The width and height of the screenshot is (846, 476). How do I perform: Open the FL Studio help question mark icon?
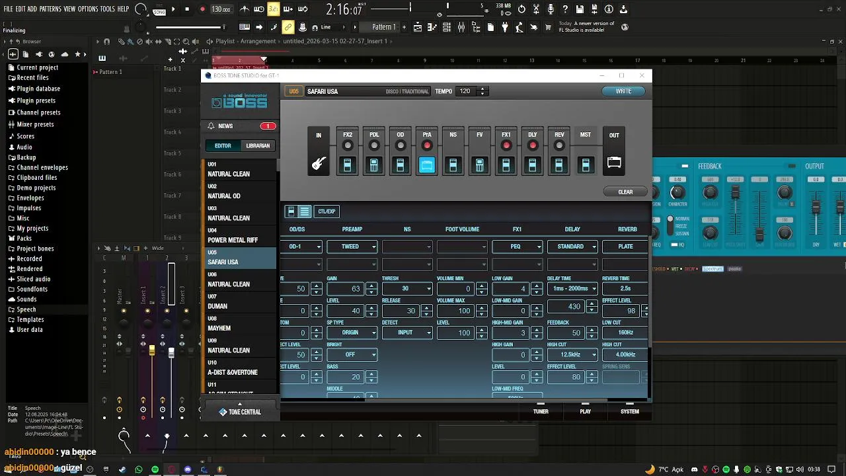(x=565, y=9)
